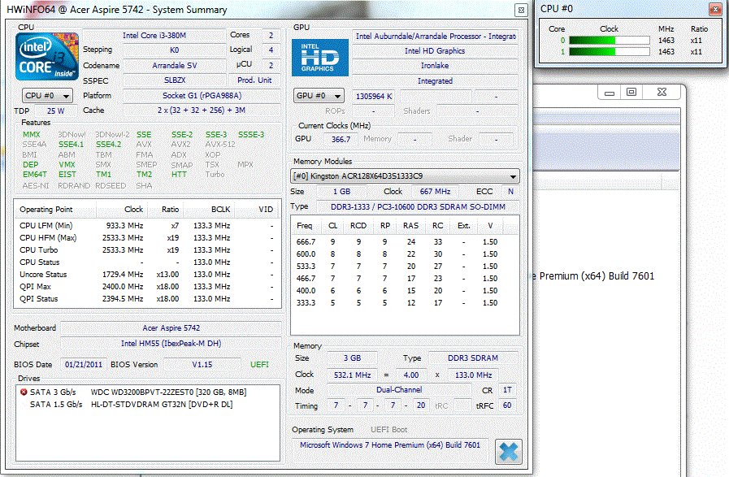Image resolution: width=729 pixels, height=477 pixels.
Task: Select the Uncore Status row
Action: pyautogui.click(x=147, y=275)
